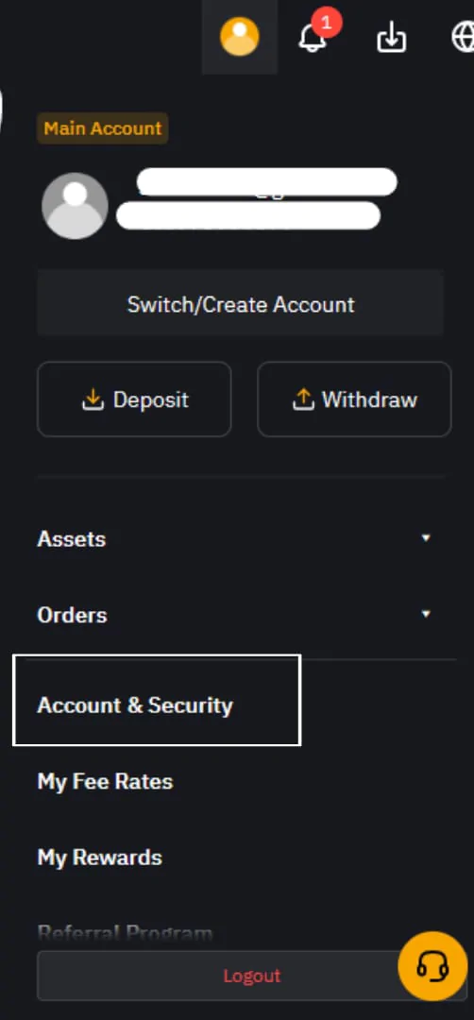The width and height of the screenshot is (474, 1020).
Task: Click the Deposit button
Action: 134,399
